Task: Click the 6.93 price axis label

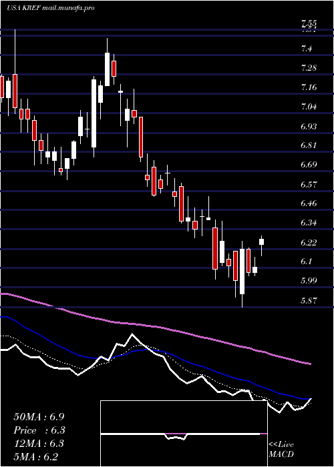Action: [x=309, y=126]
